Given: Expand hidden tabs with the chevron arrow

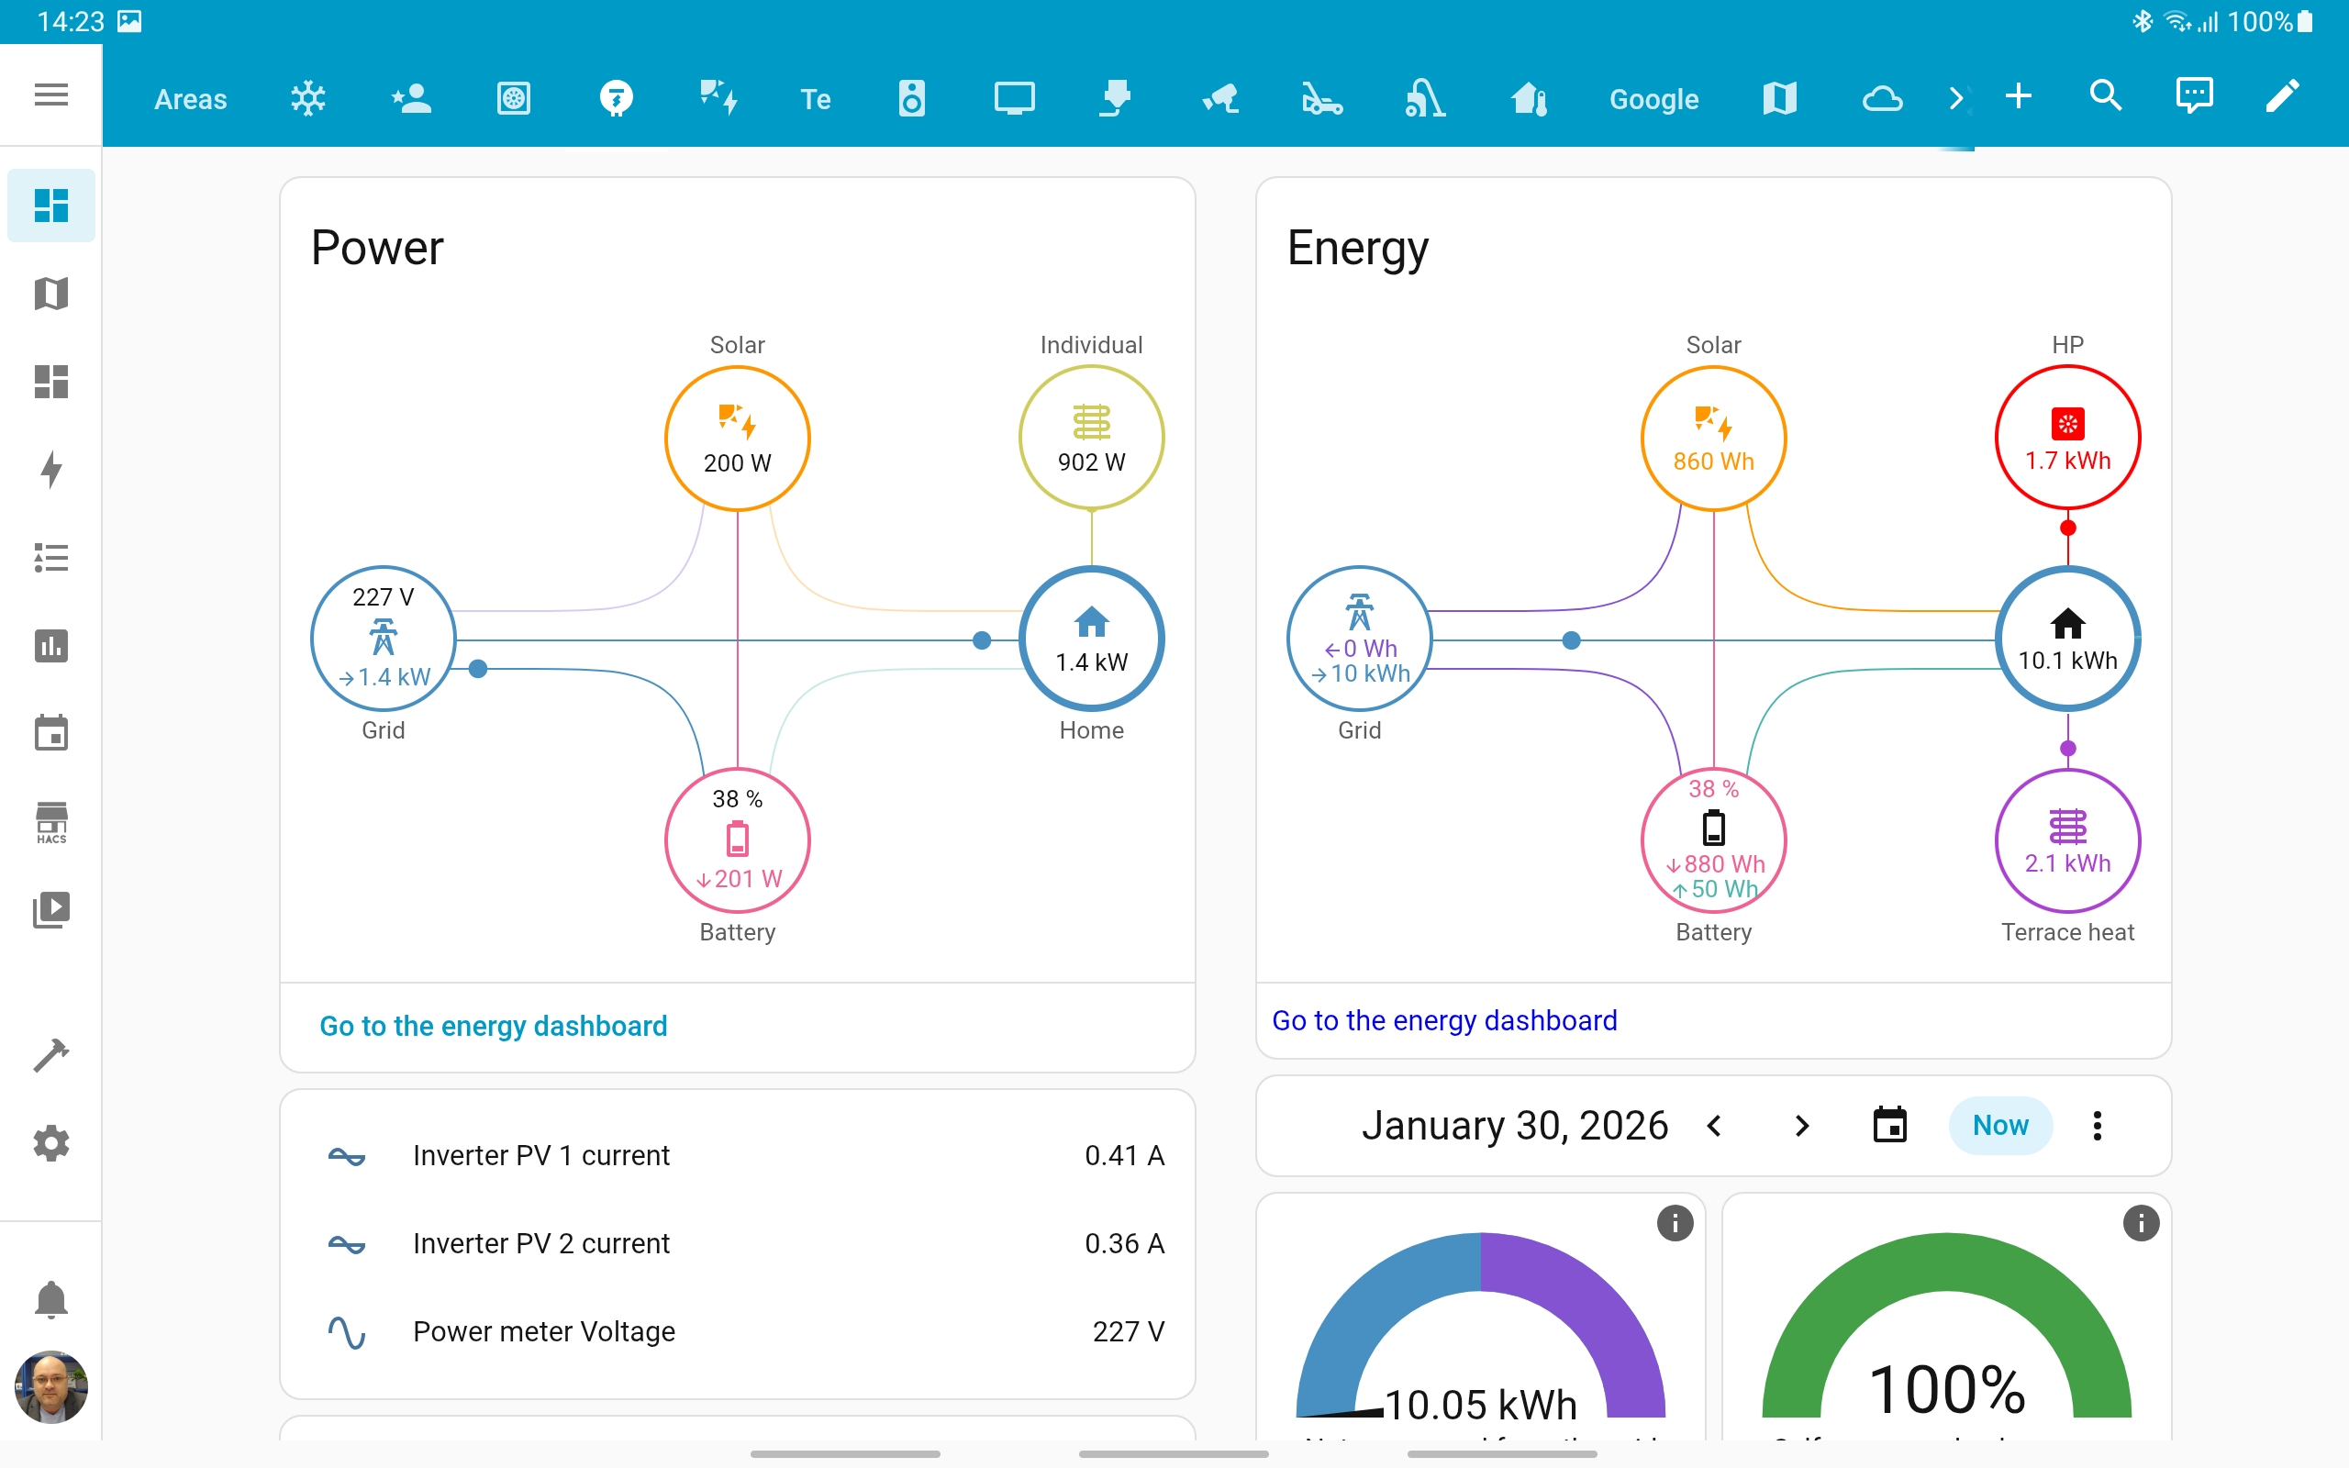Looking at the screenshot, I should pos(1955,96).
